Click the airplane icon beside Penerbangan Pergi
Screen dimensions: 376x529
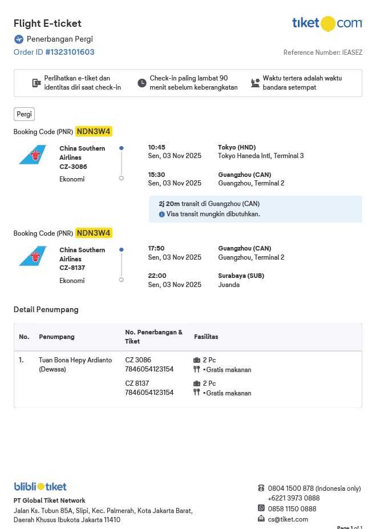[x=19, y=39]
